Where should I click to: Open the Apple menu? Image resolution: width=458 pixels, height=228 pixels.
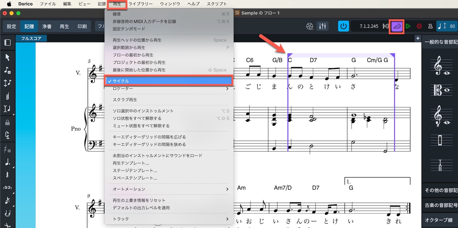pyautogui.click(x=9, y=4)
